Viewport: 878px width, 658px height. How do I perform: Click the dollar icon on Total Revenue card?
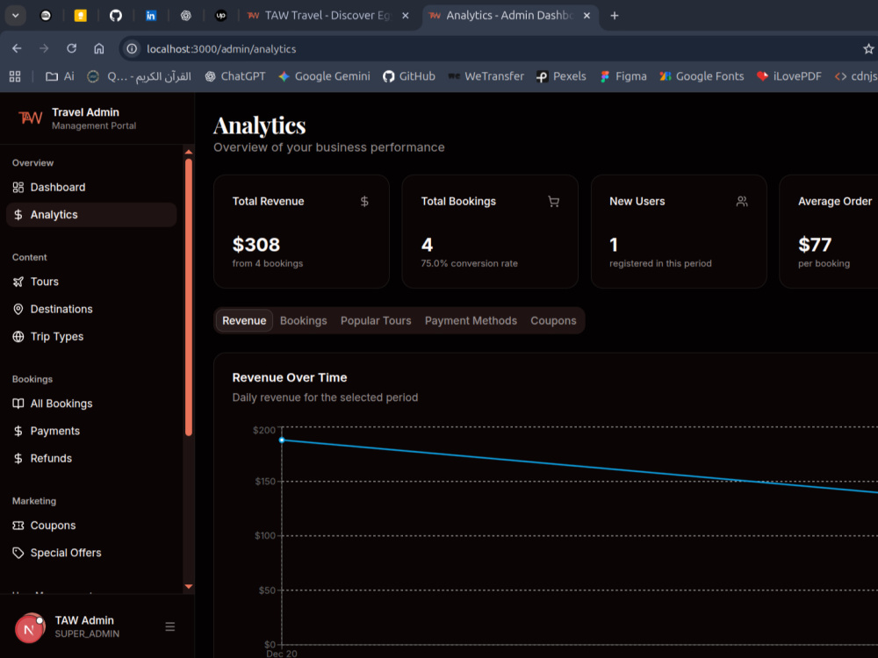tap(364, 202)
